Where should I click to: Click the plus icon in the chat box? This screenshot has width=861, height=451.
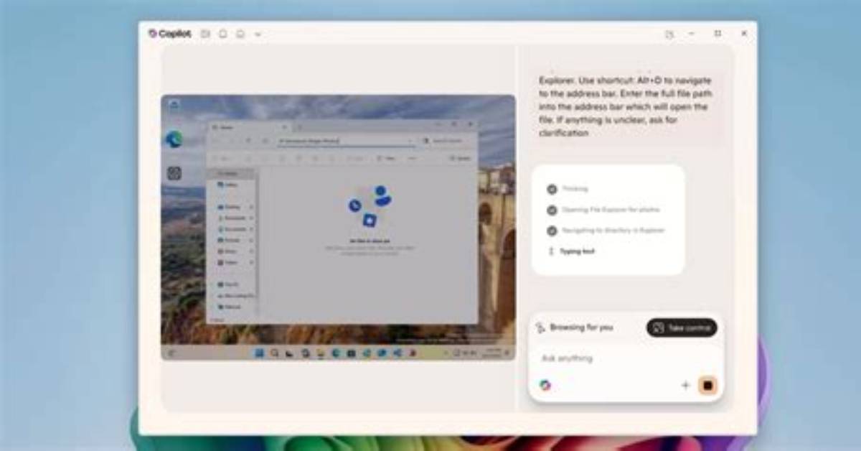pos(685,386)
